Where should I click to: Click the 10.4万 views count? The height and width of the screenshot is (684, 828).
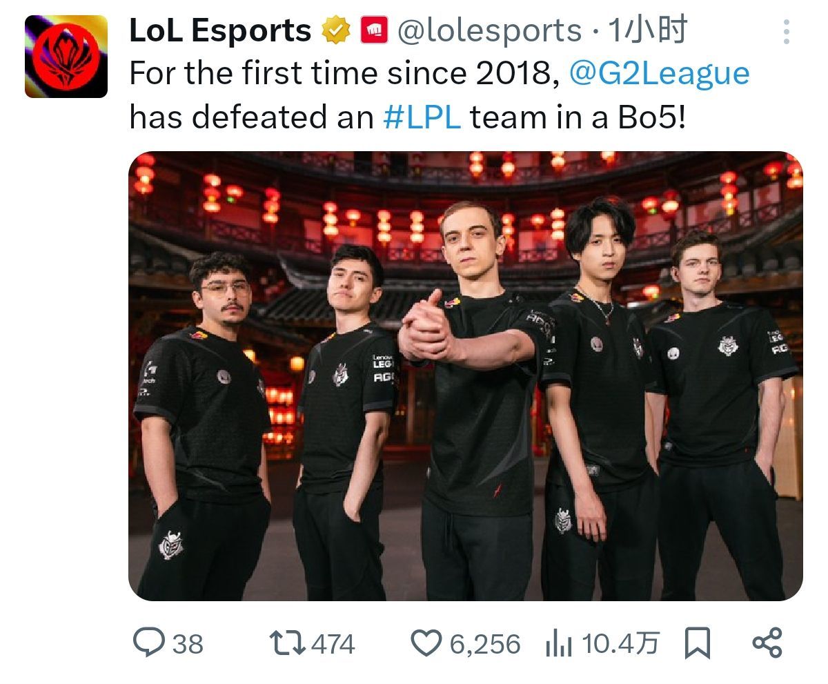(620, 644)
